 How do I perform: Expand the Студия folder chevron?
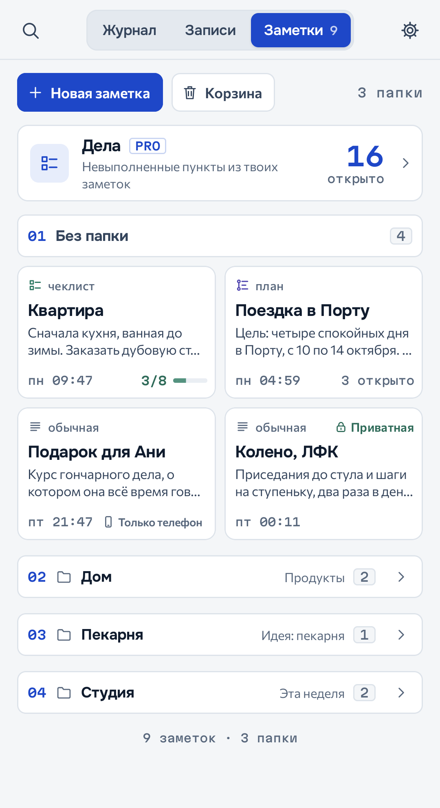point(401,693)
